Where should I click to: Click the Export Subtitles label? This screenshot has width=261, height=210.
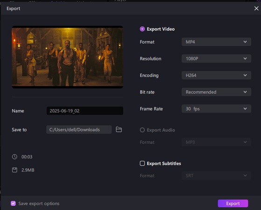(164, 163)
